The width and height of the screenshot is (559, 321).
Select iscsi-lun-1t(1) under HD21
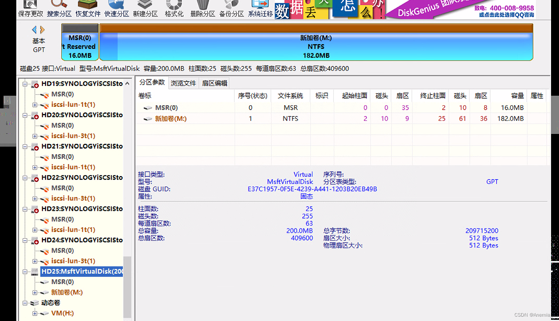tap(73, 167)
